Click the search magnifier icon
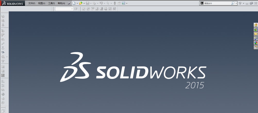 233,3
